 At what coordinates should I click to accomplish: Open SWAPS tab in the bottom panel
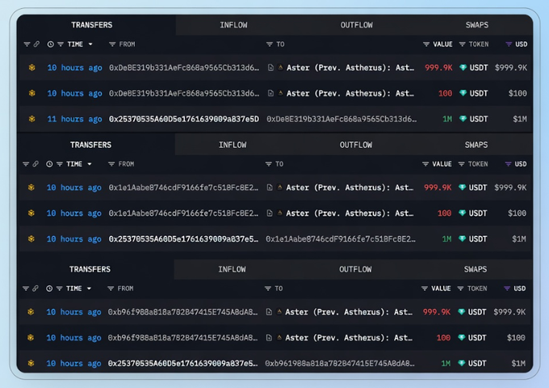[x=476, y=269]
